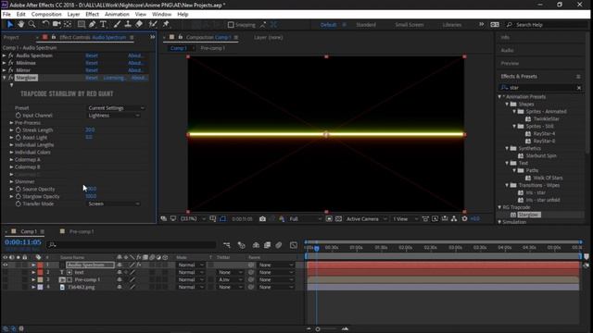Toggle the Starglow effect fx switch
This screenshot has height=333, width=593.
pos(11,78)
